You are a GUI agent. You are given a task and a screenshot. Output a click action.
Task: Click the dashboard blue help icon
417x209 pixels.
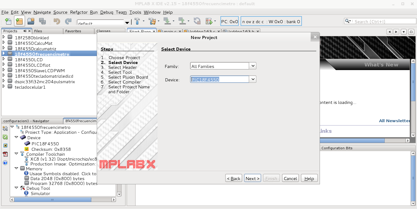click(x=5, y=163)
